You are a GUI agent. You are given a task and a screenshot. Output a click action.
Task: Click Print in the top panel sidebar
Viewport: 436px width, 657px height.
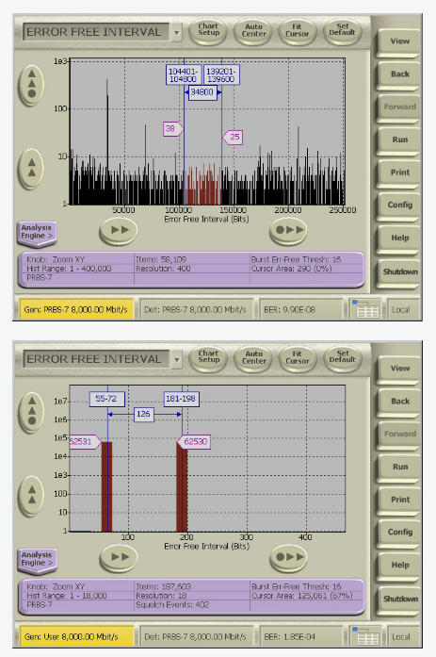(x=399, y=173)
